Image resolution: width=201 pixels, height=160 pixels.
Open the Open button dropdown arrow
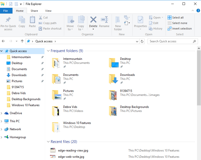(x=162, y=17)
